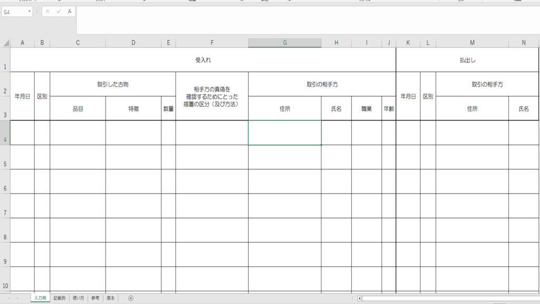Click the Cancel X icon in formula bar

pos(47,11)
